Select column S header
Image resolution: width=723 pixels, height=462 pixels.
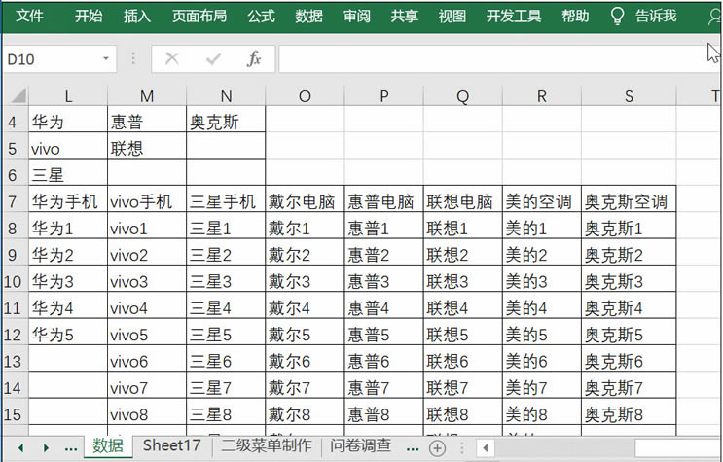[629, 96]
